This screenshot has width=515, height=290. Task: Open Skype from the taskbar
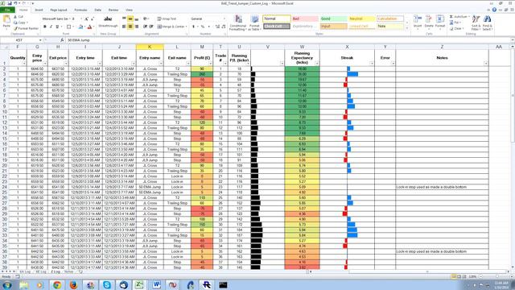click(107, 285)
